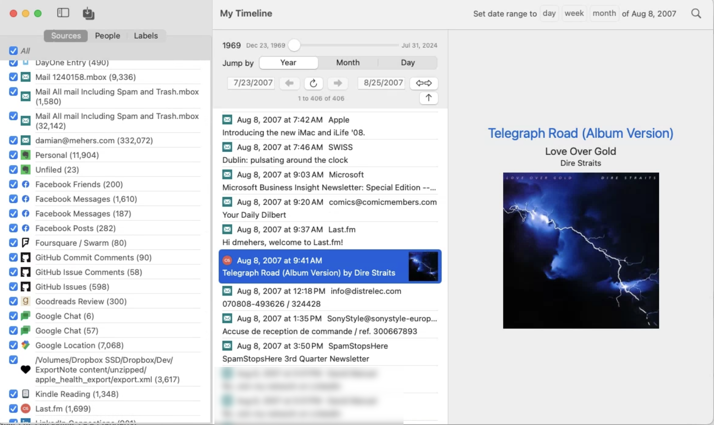
Task: Select 070808-493626 / 324428 email entry
Action: pos(330,297)
